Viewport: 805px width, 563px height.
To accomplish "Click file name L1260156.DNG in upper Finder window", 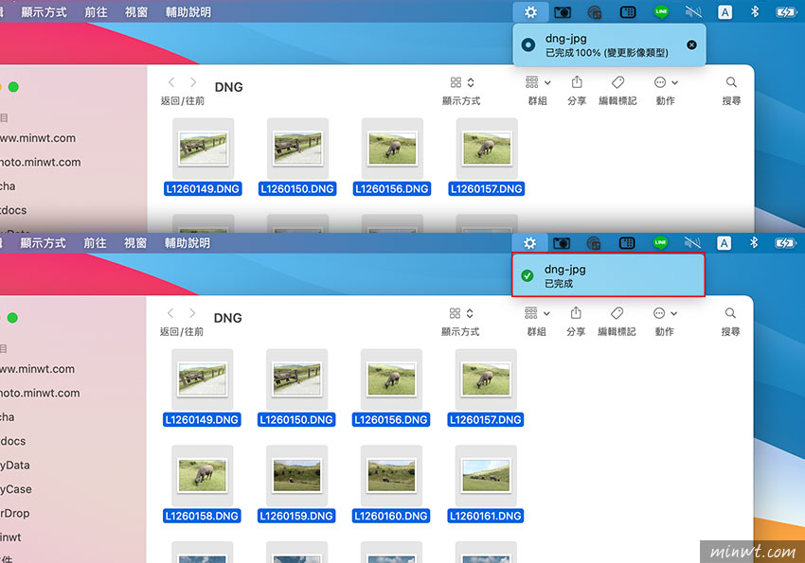I will 392,188.
